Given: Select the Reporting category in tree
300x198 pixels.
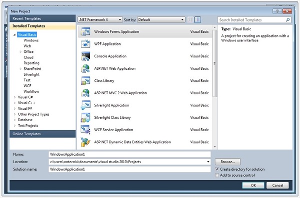Looking at the screenshot, I should tap(31, 63).
